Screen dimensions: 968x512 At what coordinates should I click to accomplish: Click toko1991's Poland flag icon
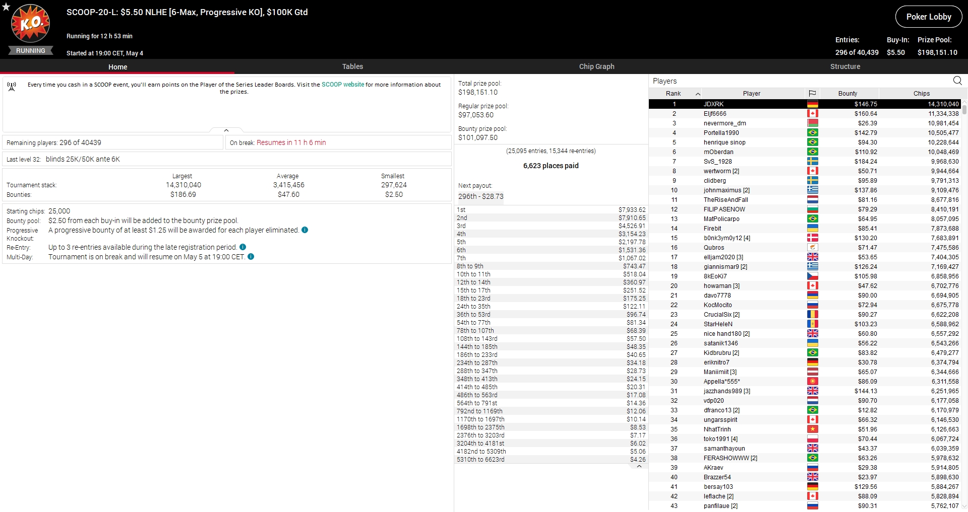tap(812, 439)
